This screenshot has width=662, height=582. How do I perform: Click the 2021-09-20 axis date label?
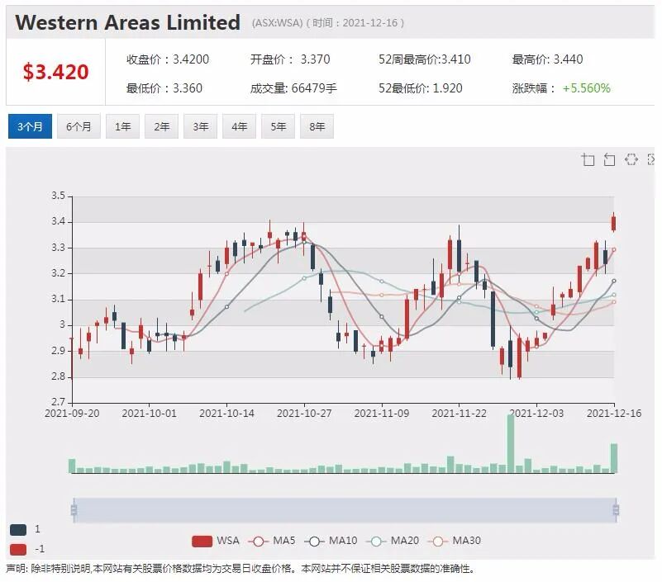[72, 414]
